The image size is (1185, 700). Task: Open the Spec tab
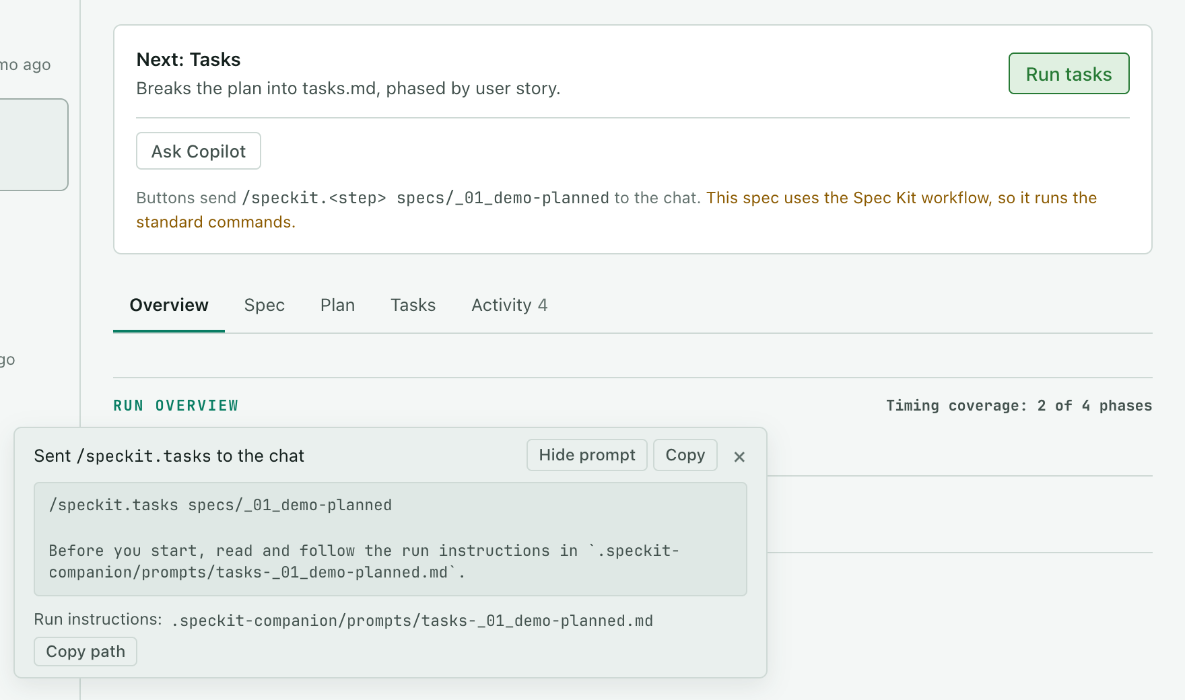265,305
